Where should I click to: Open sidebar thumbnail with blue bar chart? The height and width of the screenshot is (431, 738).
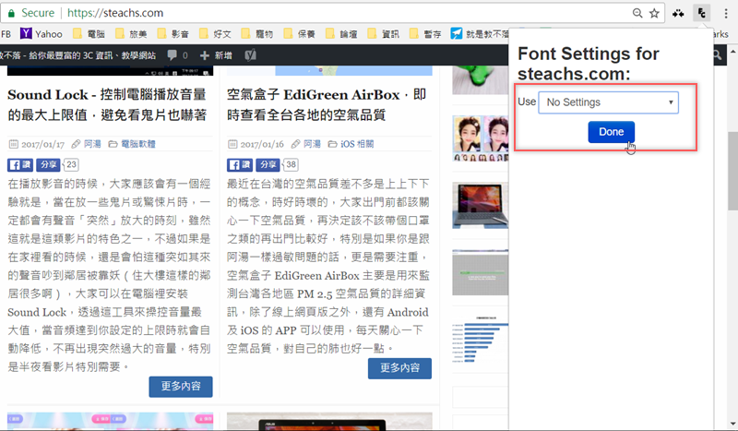tap(480, 339)
